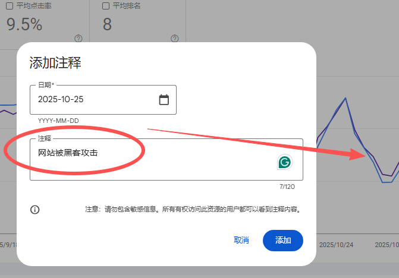The height and width of the screenshot is (278, 399).
Task: Open the calendar date picker icon
Action: point(164,100)
